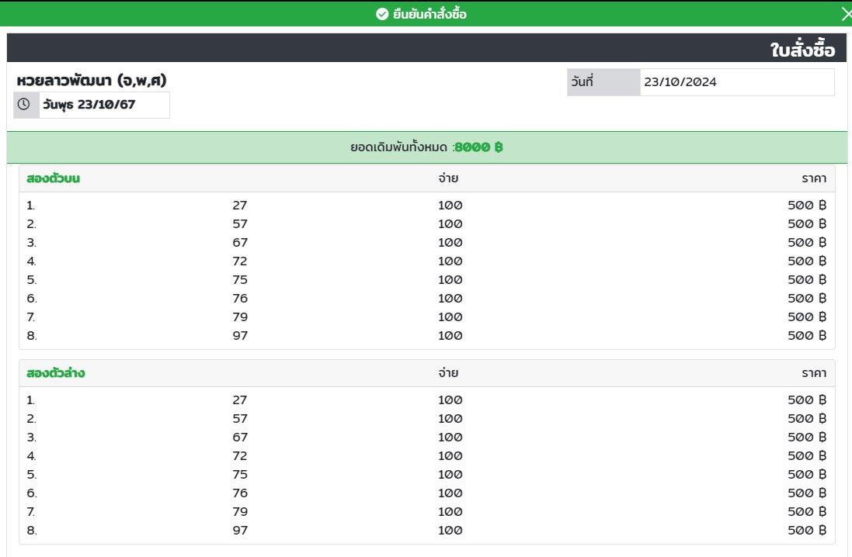852x557 pixels.
Task: Click row index 8. in the สองตัวล่าง table
Action: pyautogui.click(x=32, y=531)
